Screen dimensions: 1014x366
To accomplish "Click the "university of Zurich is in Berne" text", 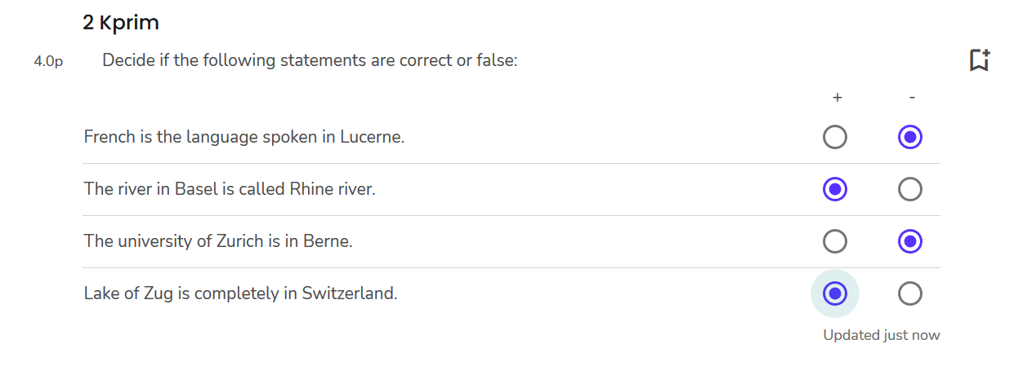I will (x=217, y=241).
